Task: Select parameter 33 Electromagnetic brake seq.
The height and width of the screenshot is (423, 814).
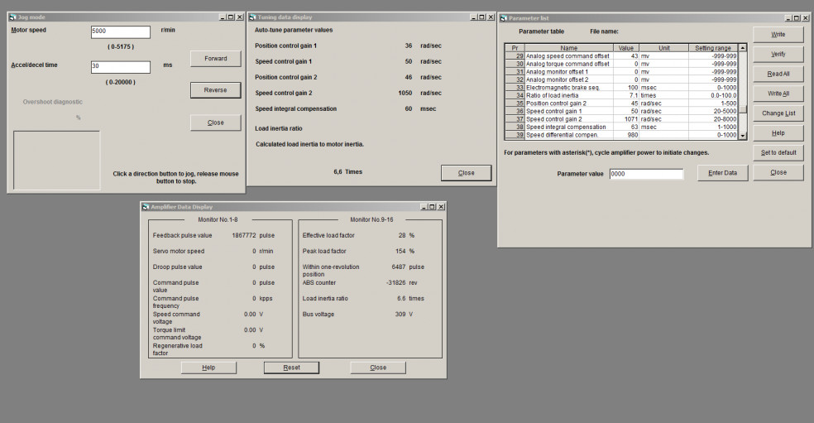Action: tap(621, 88)
